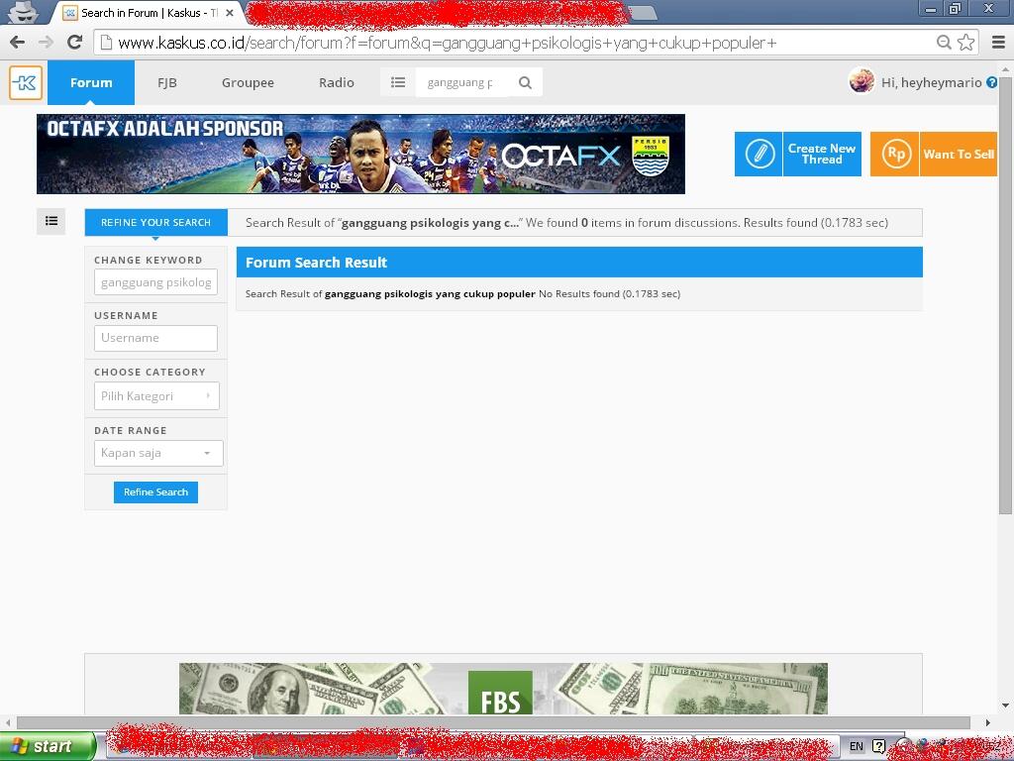Screen dimensions: 1014x761
Task: Click the Rp icon for Want To Sell
Action: click(x=895, y=154)
